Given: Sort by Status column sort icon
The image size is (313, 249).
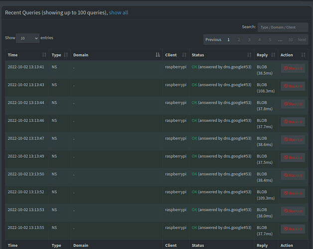Looking at the screenshot, I should point(249,55).
